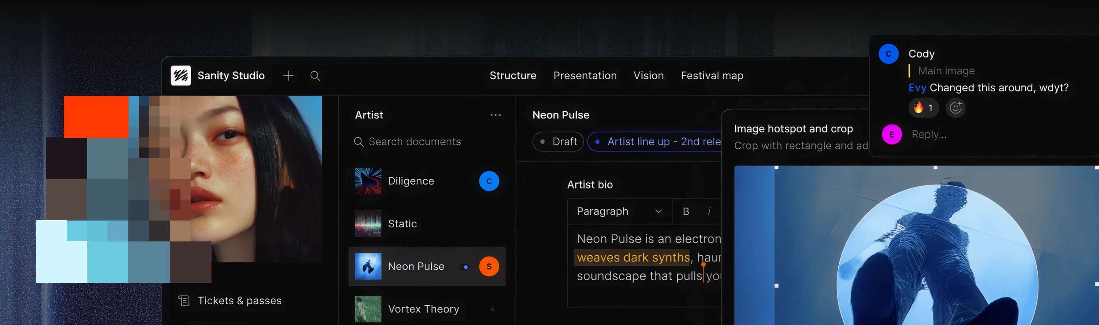Click the Vortex Theory thumbnail
This screenshot has height=325, width=1099.
(x=368, y=309)
